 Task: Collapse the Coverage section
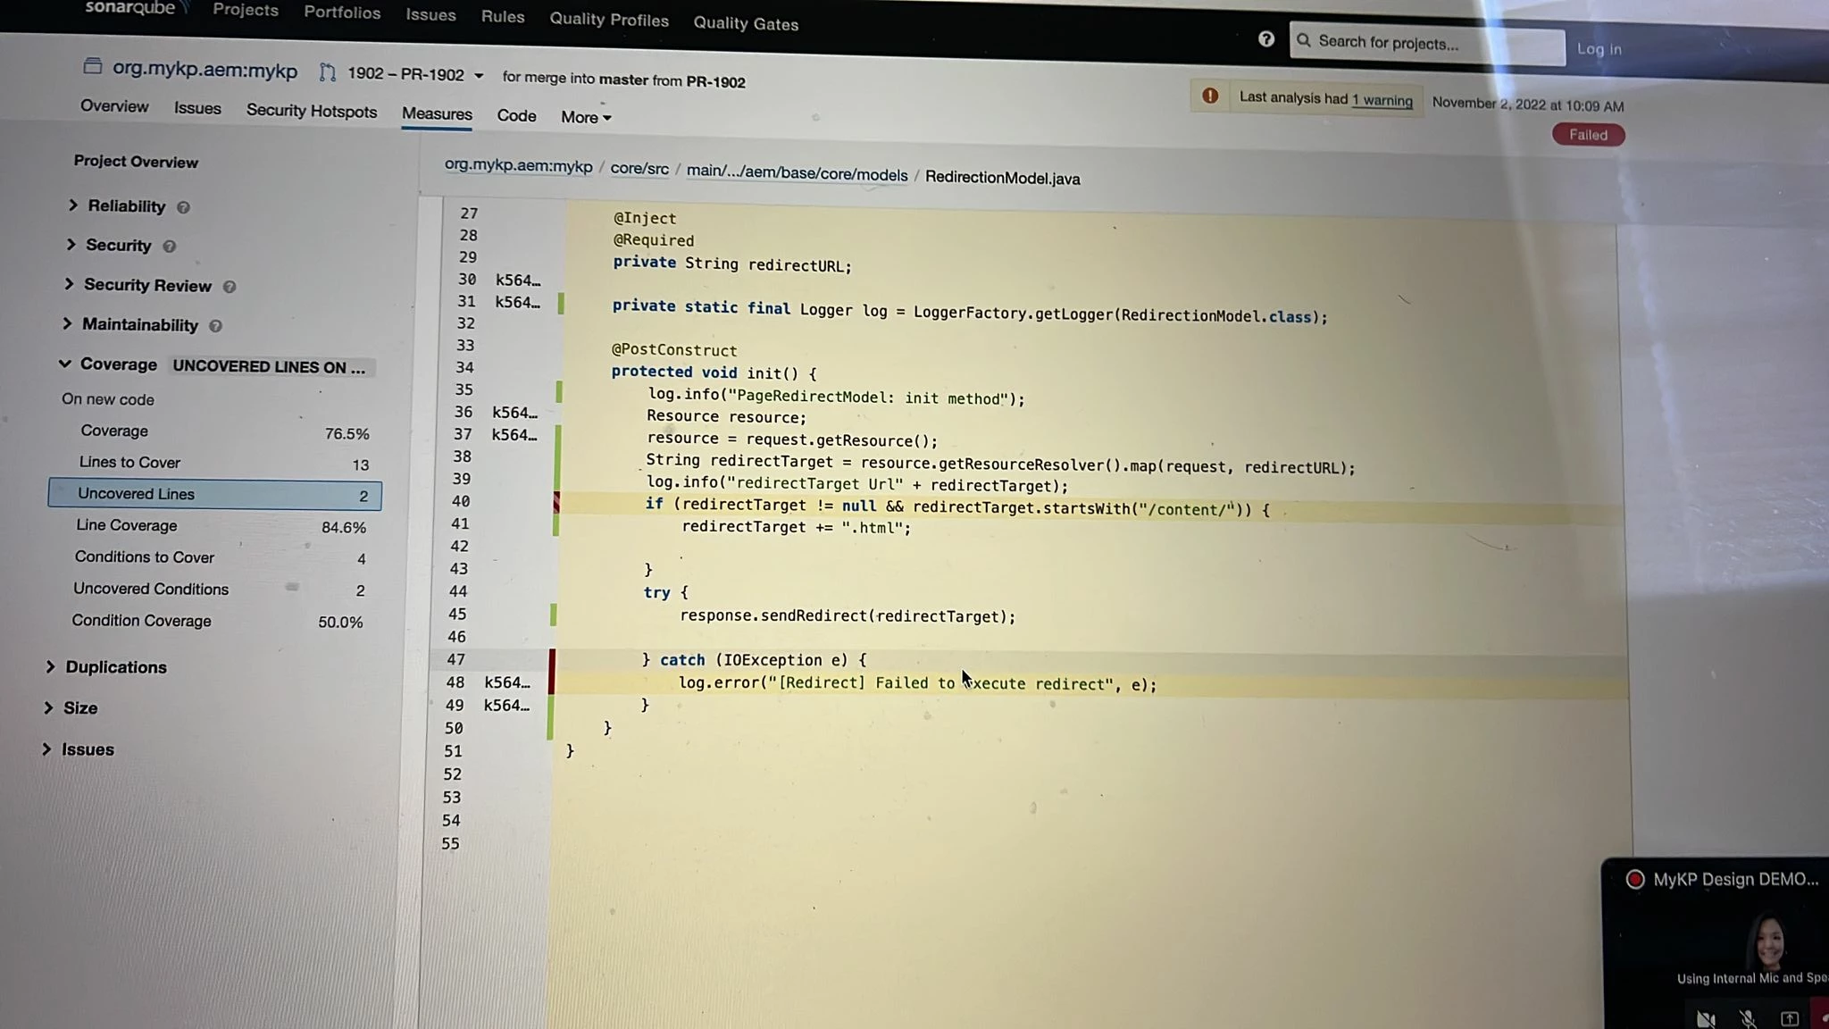pyautogui.click(x=64, y=364)
